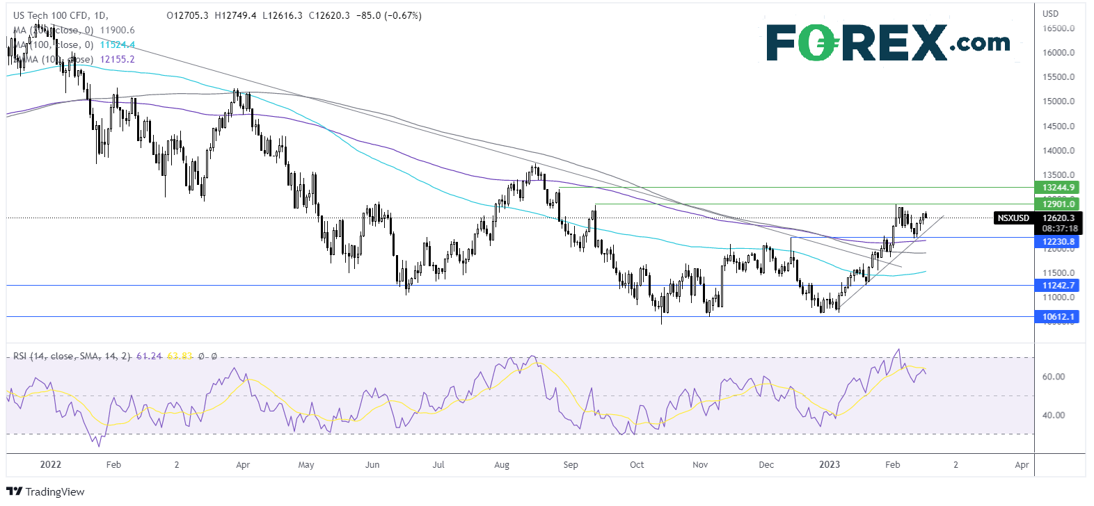Click the RSI 40.00 axis label
1094x506 pixels.
click(1054, 415)
